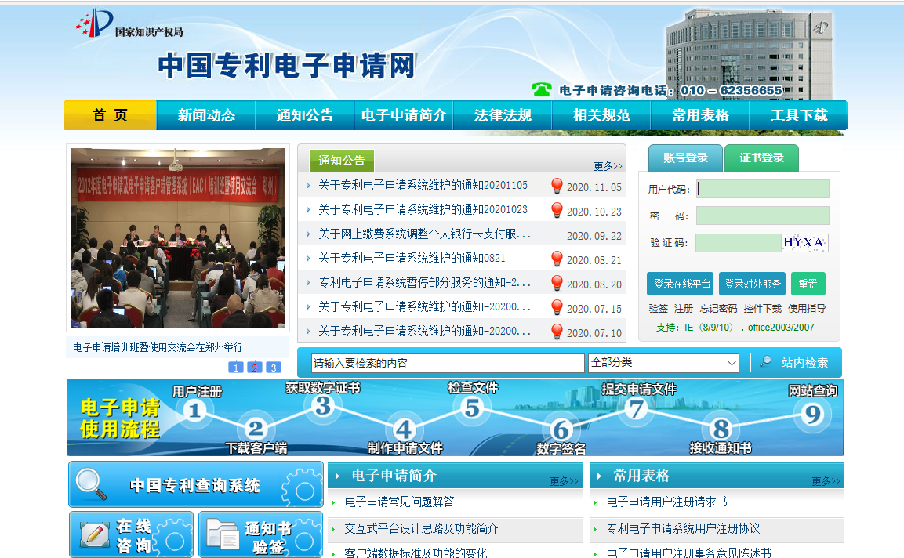Click the magnifier icon in 中国专利查询系统 banner
The height and width of the screenshot is (558, 904).
click(91, 484)
